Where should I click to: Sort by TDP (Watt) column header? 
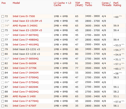79,4
